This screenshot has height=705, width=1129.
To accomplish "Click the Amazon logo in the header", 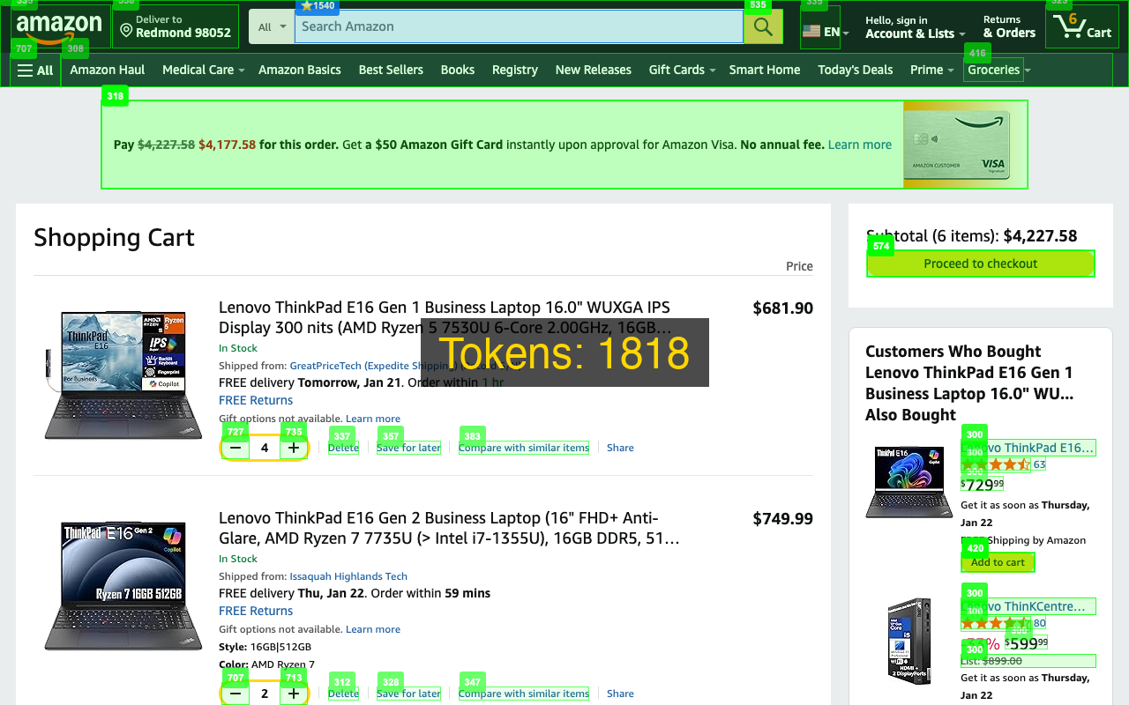I will (59, 26).
